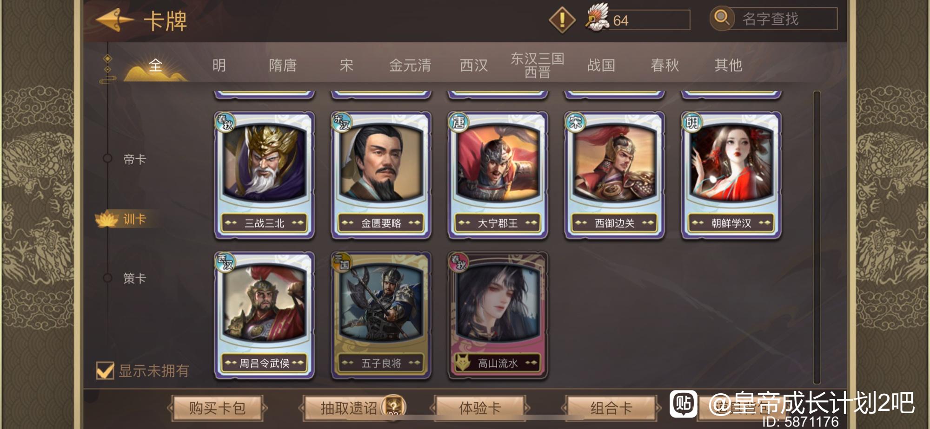Go back using the golden arrow icon

(x=114, y=20)
